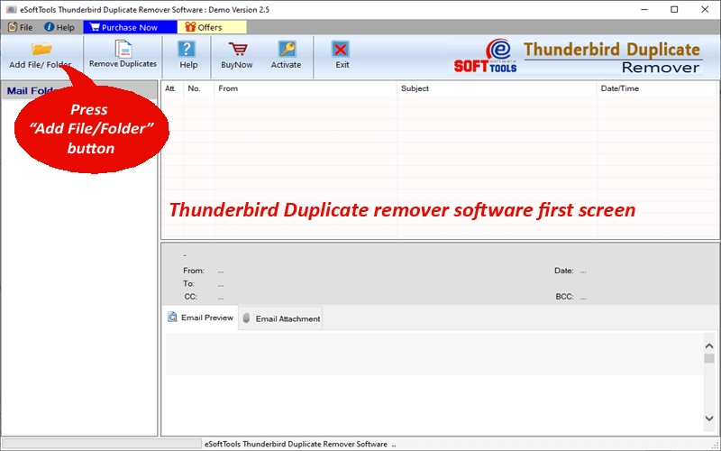
Task: Switch to the Email Attachment tab
Action: coord(280,318)
